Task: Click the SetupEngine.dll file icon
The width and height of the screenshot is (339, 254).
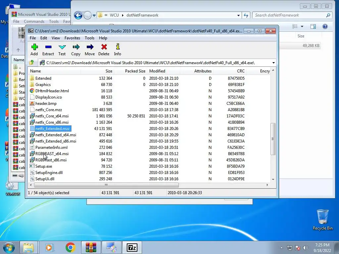Action: tap(32, 172)
